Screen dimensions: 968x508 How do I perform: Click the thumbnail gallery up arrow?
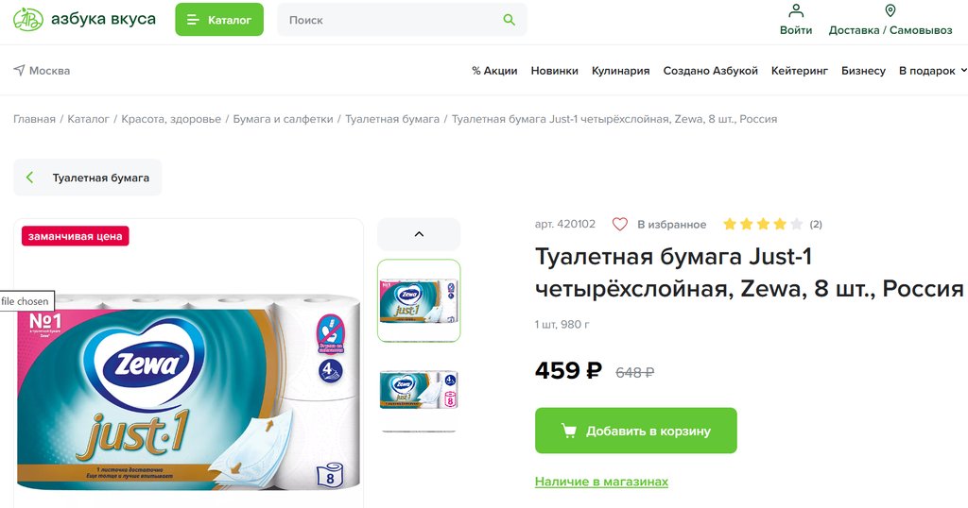click(x=419, y=234)
